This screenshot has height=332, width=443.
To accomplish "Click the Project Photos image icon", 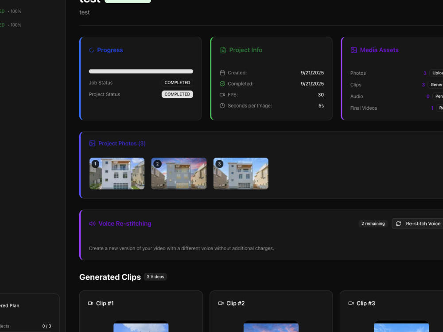I will click(92, 143).
